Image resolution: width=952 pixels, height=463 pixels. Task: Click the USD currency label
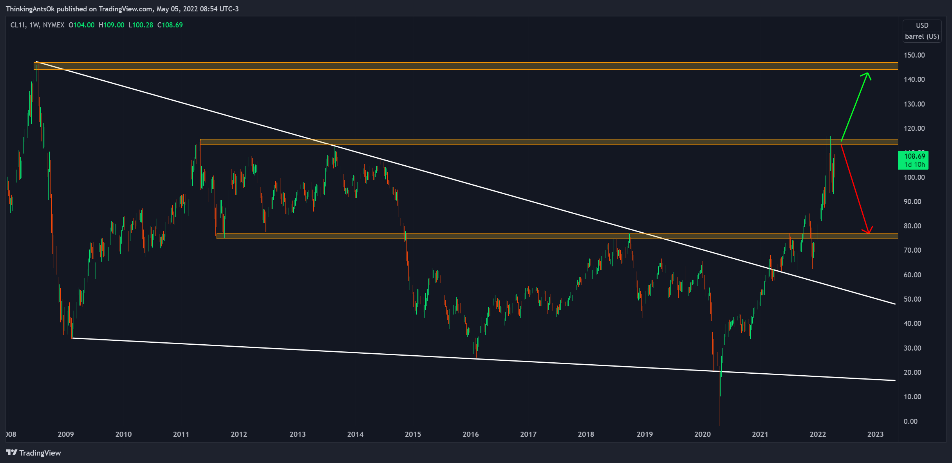[x=922, y=25]
